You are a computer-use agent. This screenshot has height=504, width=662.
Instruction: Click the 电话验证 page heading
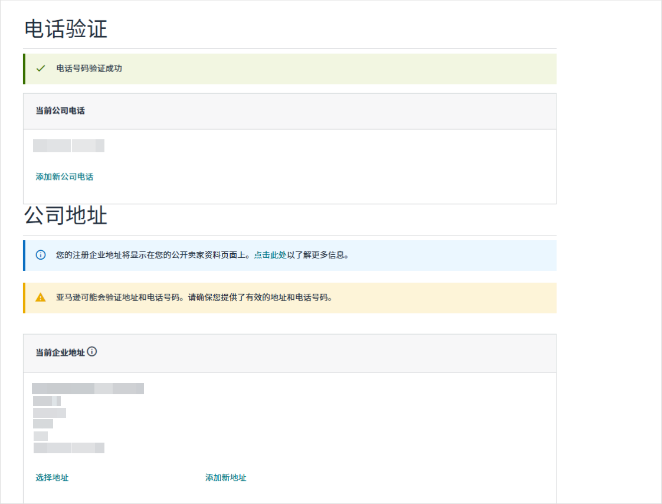[x=66, y=29]
